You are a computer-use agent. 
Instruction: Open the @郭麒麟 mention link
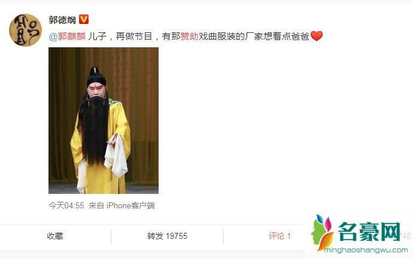tap(68, 37)
